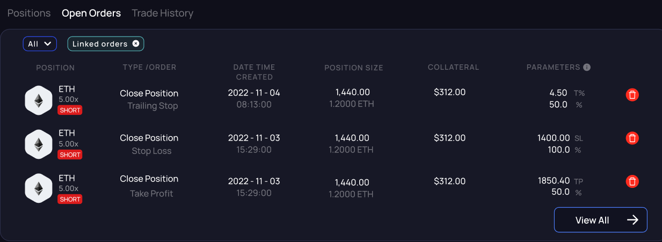Image resolution: width=662 pixels, height=242 pixels.
Task: Click ETH icon in Stop Loss row
Action: [39, 144]
